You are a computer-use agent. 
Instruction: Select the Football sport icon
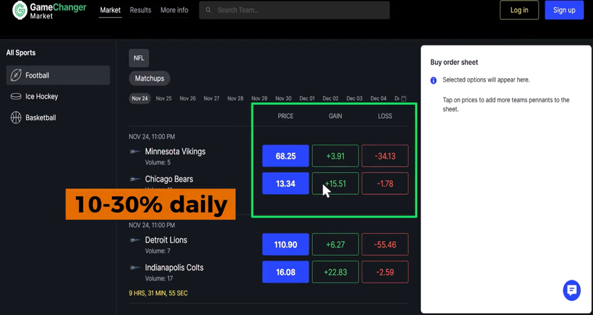(x=16, y=75)
